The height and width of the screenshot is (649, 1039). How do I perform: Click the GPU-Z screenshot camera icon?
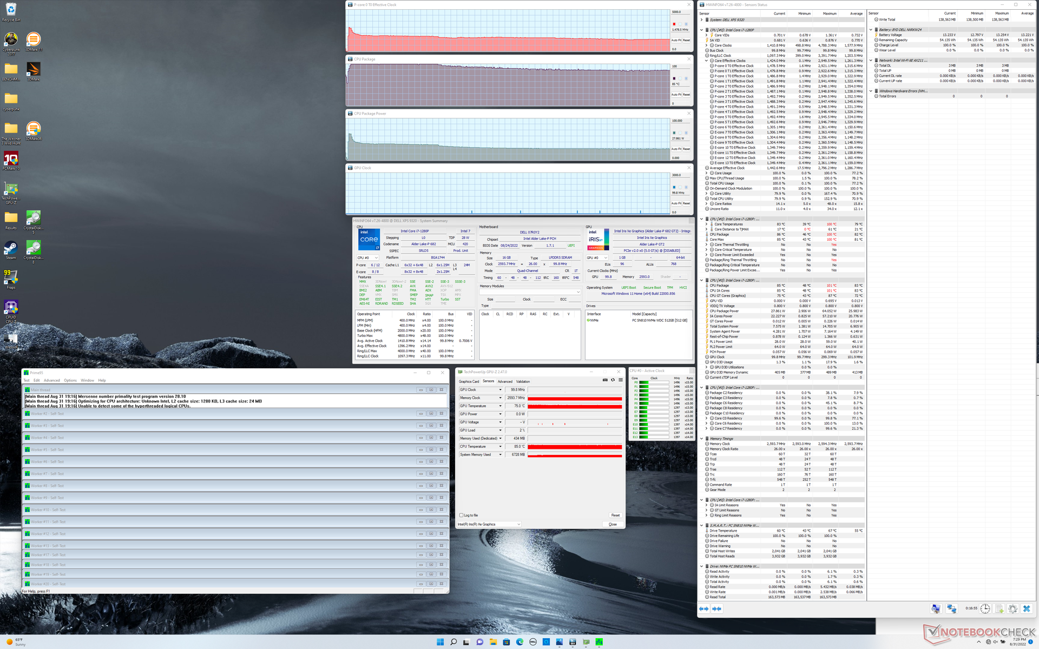605,380
